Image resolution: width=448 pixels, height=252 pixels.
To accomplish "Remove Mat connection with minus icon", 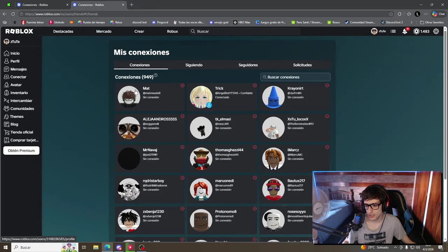I will [182, 85].
